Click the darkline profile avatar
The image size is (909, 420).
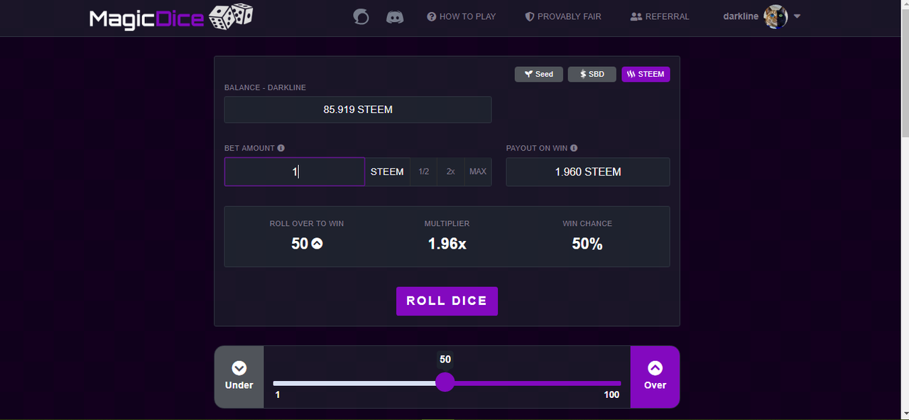click(775, 16)
